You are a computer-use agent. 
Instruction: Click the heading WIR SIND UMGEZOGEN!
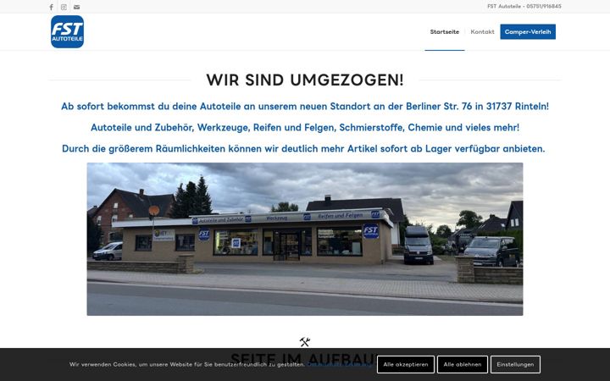click(305, 80)
